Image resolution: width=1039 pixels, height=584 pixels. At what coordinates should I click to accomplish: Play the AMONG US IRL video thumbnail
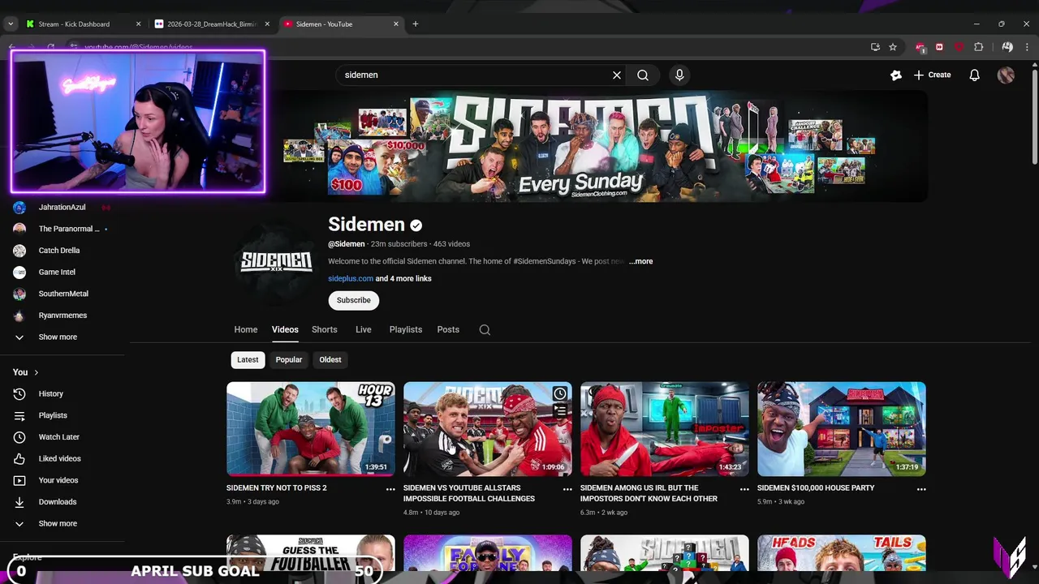click(665, 429)
